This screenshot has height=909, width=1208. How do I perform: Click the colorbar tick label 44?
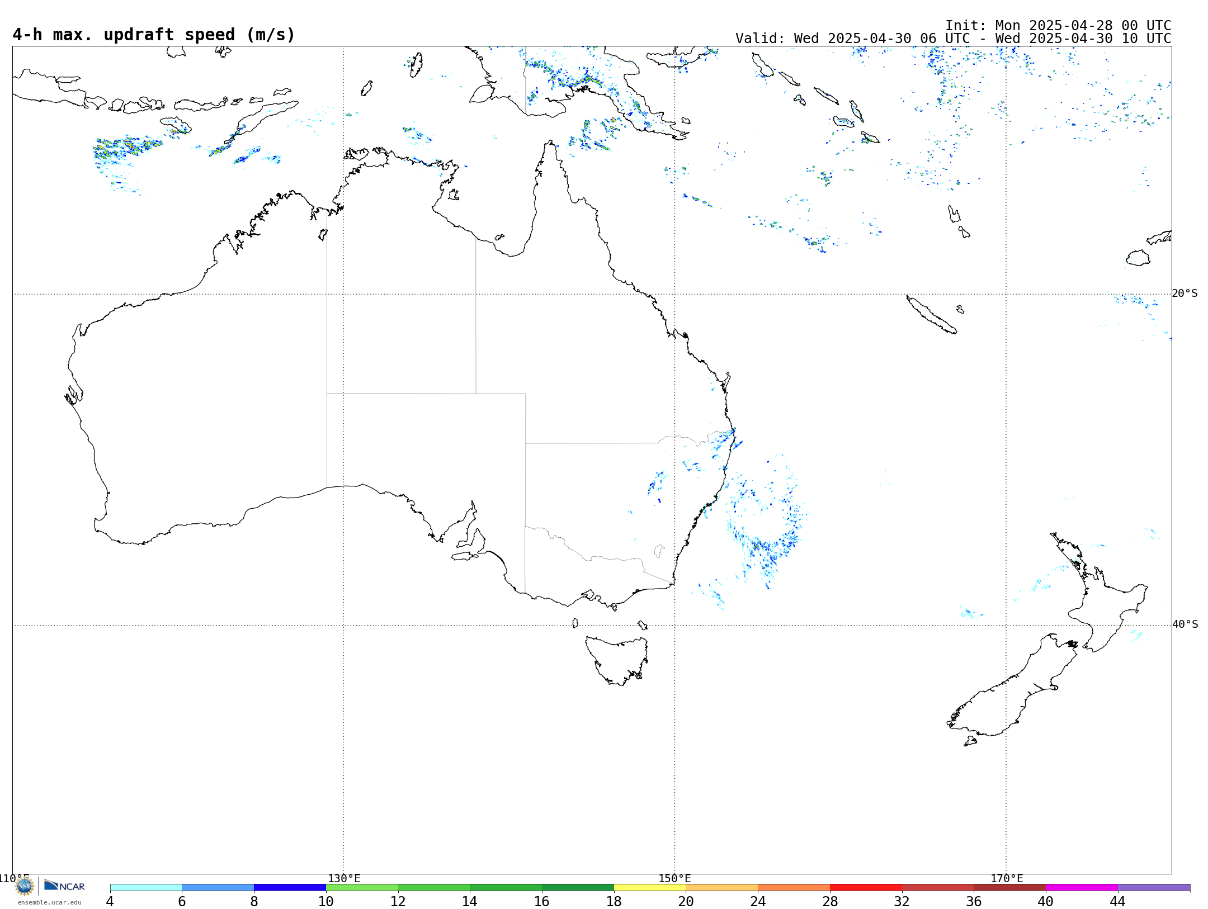[1117, 901]
